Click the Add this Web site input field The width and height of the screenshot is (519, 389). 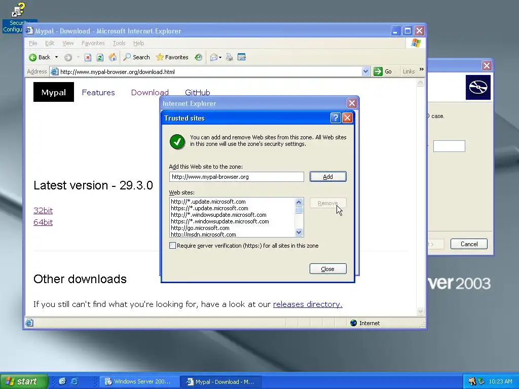pos(236,177)
